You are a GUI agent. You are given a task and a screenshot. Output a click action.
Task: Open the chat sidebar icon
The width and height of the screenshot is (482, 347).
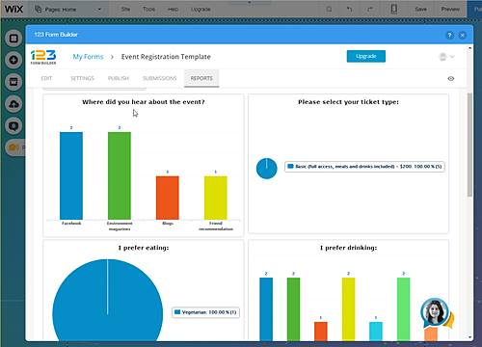tap(13, 125)
